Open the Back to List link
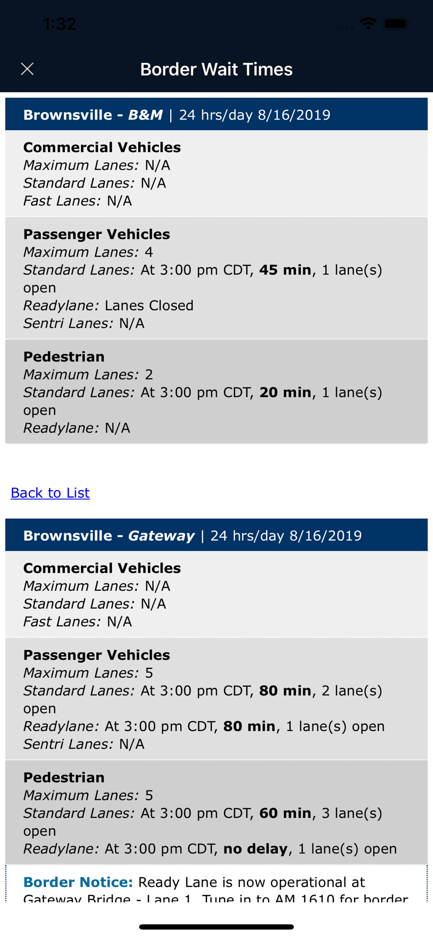 tap(50, 492)
